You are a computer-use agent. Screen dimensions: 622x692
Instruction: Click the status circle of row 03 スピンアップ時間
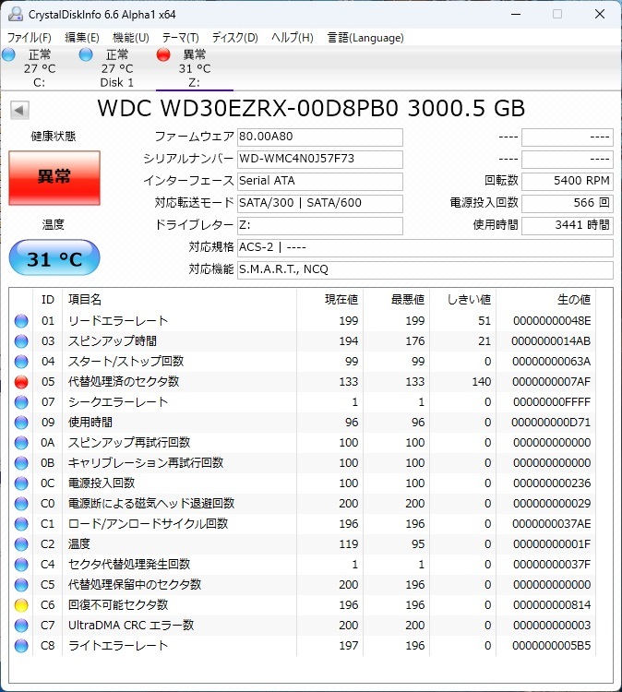pos(21,341)
